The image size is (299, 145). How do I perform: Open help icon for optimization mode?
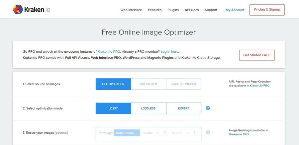click(208, 108)
